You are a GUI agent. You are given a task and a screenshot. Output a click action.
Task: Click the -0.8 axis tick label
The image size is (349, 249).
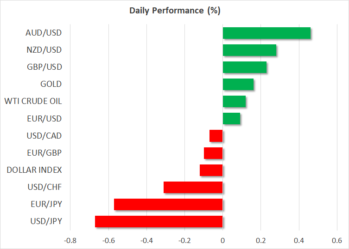tap(70, 241)
